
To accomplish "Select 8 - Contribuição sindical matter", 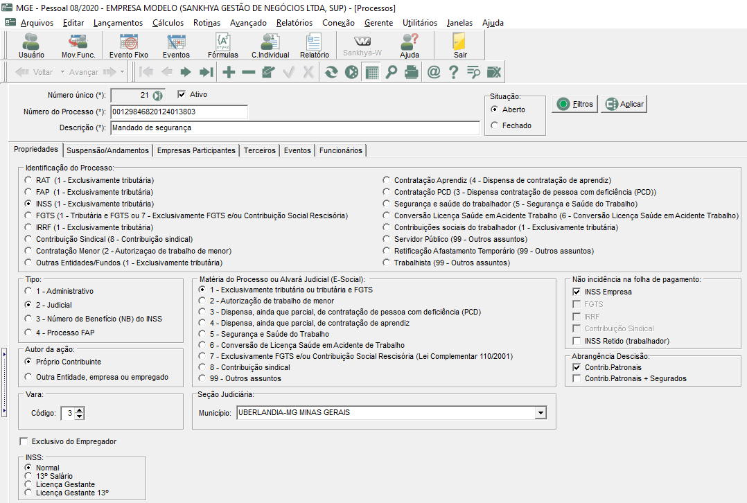I will coord(202,367).
